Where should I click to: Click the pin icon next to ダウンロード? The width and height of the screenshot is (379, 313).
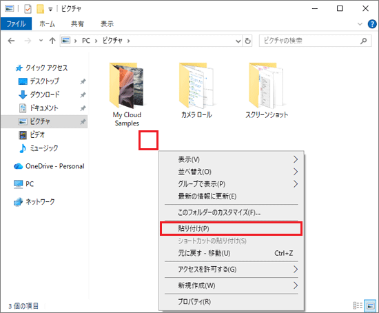click(83, 95)
